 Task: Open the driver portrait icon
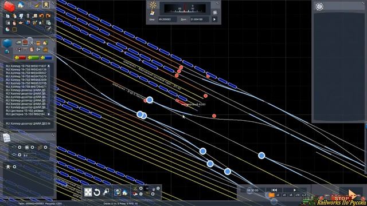pos(46,5)
